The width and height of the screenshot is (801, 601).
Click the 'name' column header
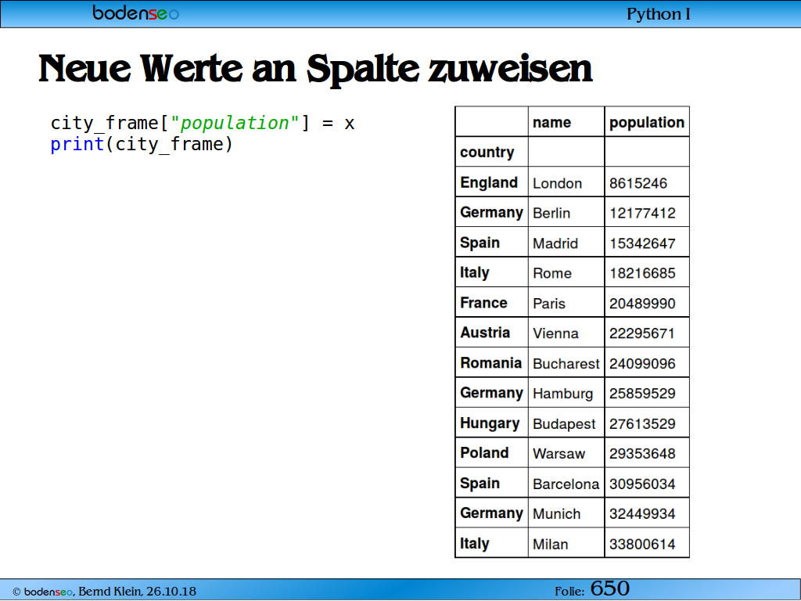pos(551,123)
